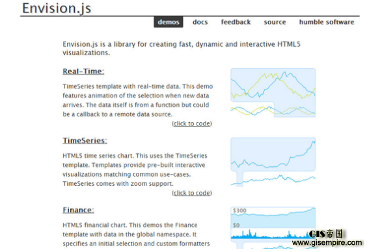Open the TimeSeries demo heading link
The height and width of the screenshot is (252, 367).
click(85, 140)
